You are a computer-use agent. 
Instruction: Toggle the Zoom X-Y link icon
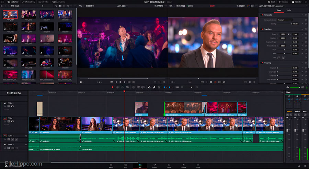[x=288, y=34]
